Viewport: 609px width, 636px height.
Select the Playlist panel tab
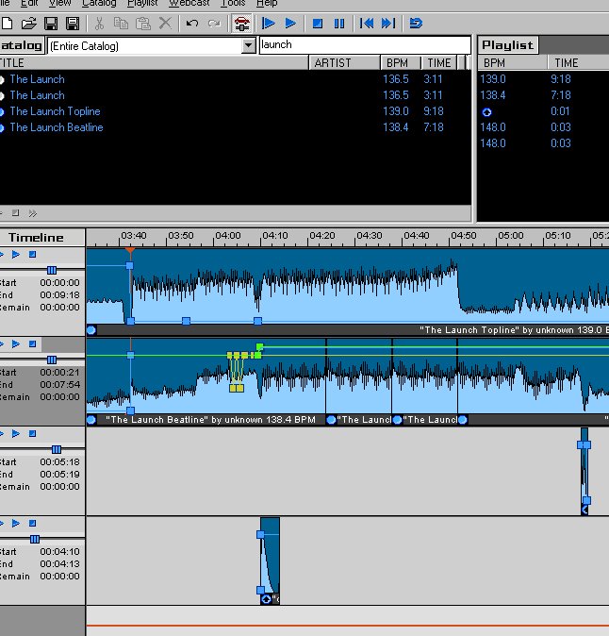pyautogui.click(x=508, y=45)
